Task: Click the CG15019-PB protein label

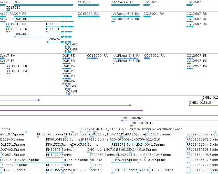Action: click(17, 66)
